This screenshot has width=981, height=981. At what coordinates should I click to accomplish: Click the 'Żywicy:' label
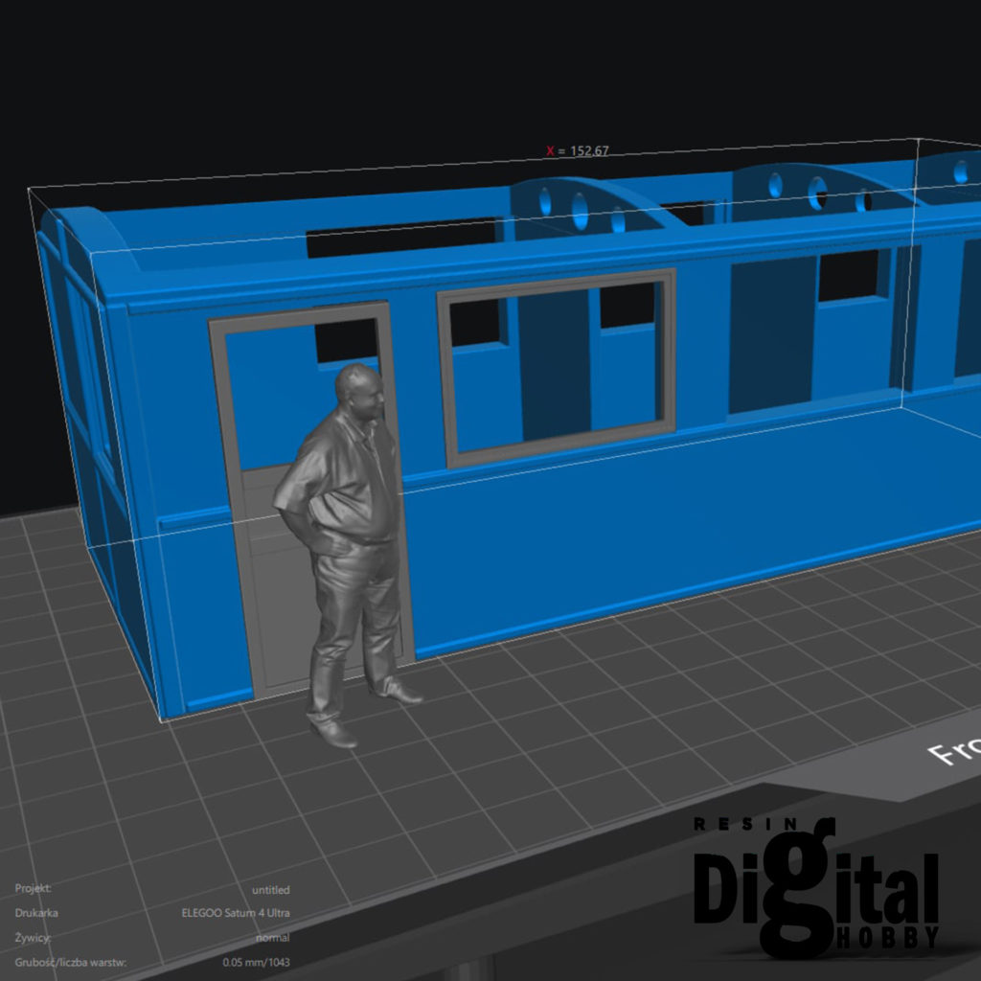tap(33, 938)
